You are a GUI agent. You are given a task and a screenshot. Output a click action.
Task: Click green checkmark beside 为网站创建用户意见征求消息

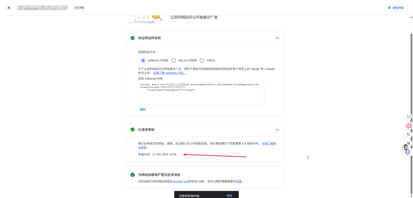[133, 175]
